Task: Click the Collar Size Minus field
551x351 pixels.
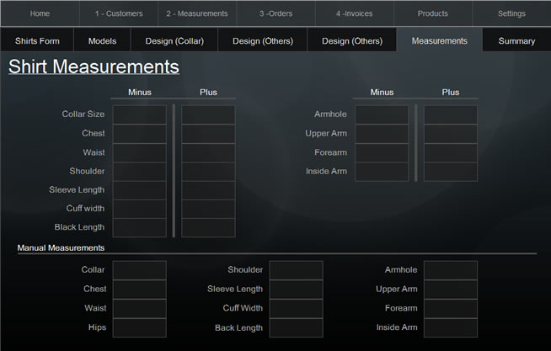Action: [x=140, y=114]
